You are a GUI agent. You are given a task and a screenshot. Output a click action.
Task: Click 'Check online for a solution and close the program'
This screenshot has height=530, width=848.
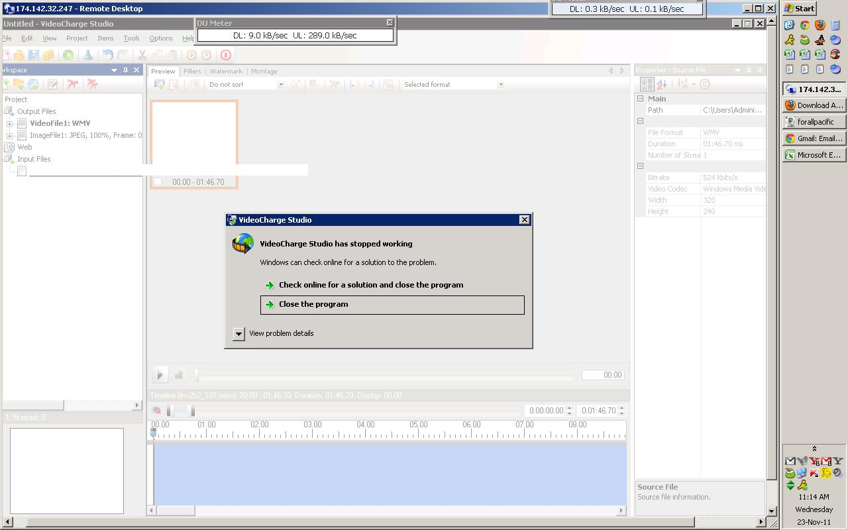(x=392, y=285)
